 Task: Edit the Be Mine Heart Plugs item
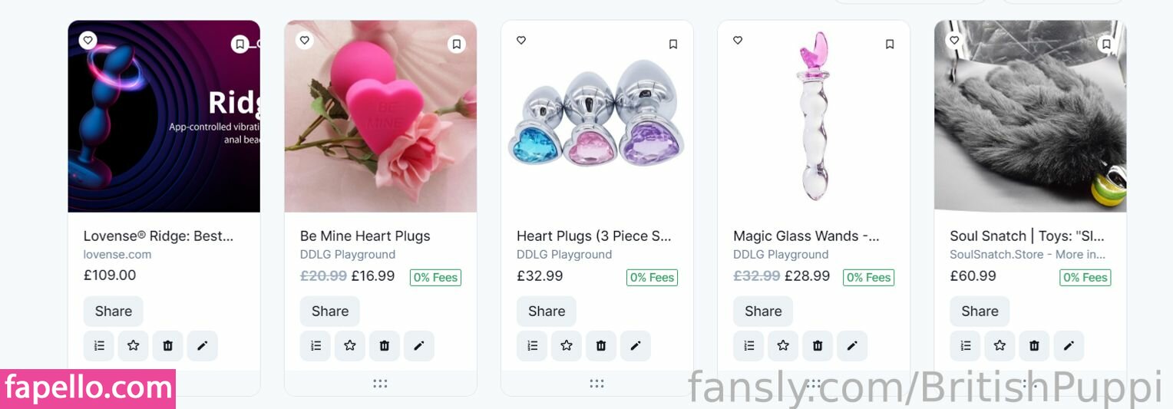[x=419, y=346]
